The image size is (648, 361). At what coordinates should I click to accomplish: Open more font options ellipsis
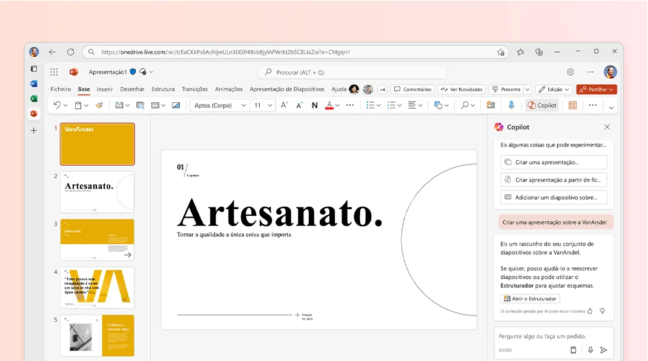click(x=350, y=105)
